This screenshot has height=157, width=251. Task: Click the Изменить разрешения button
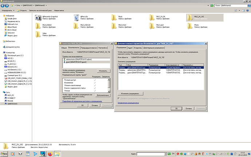[x=130, y=94]
